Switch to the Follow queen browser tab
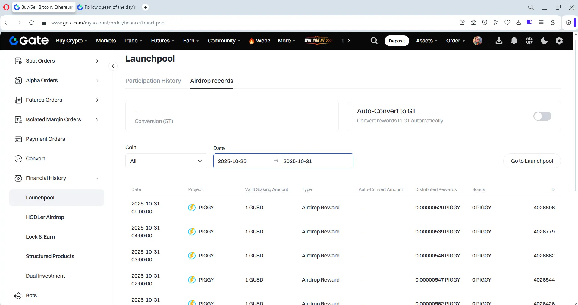 [107, 7]
